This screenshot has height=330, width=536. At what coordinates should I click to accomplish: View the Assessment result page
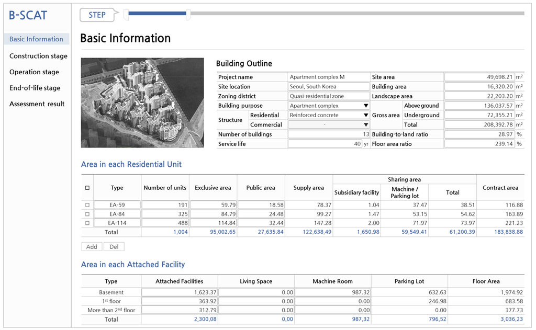[x=37, y=104]
